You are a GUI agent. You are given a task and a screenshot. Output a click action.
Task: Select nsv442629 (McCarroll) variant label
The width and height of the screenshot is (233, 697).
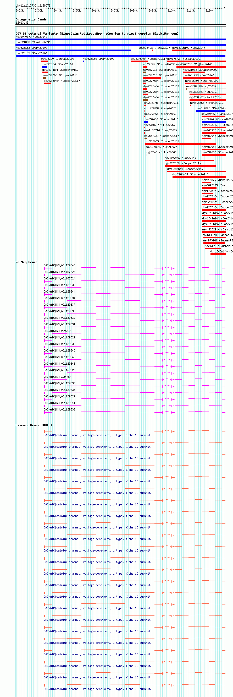click(218, 229)
